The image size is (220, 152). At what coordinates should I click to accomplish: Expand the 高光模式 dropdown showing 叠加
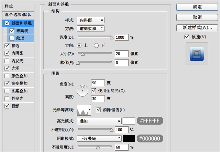[x=99, y=121]
